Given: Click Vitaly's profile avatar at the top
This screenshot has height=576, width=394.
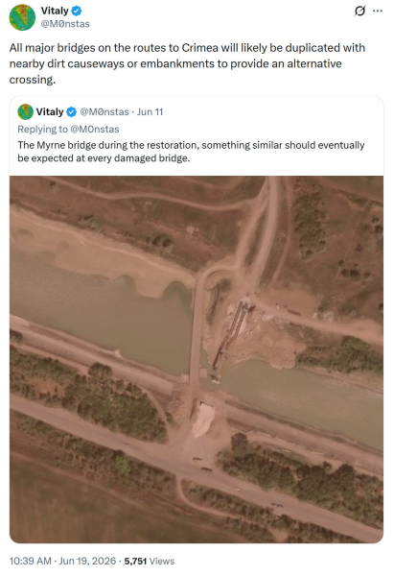Looking at the screenshot, I should pyautogui.click(x=22, y=17).
